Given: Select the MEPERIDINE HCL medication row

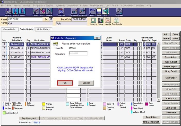Looking at the screenshot, I should click(x=40, y=52).
